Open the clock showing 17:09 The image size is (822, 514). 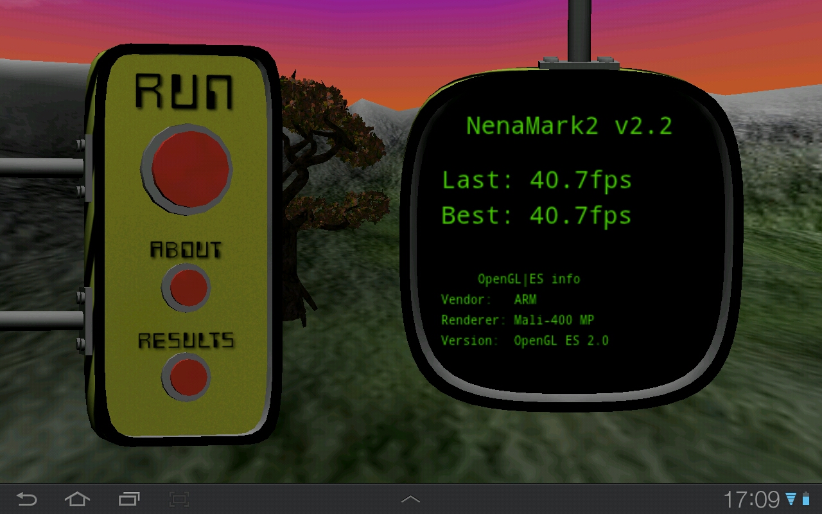coord(751,499)
